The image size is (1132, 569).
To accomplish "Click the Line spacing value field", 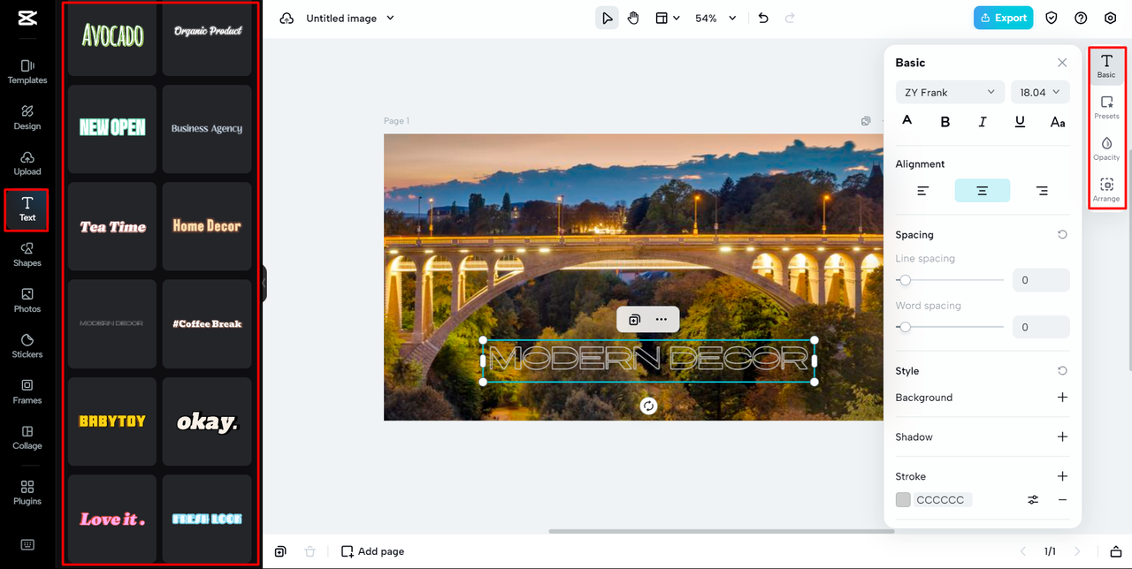I will coord(1041,280).
